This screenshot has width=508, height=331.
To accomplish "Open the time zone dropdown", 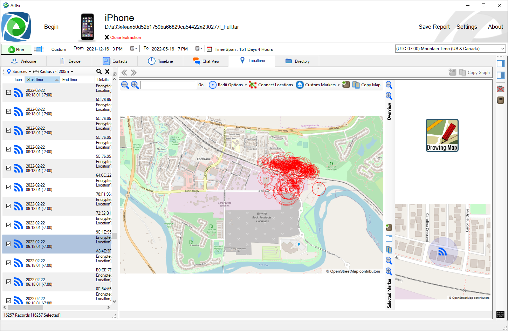I will (x=503, y=49).
